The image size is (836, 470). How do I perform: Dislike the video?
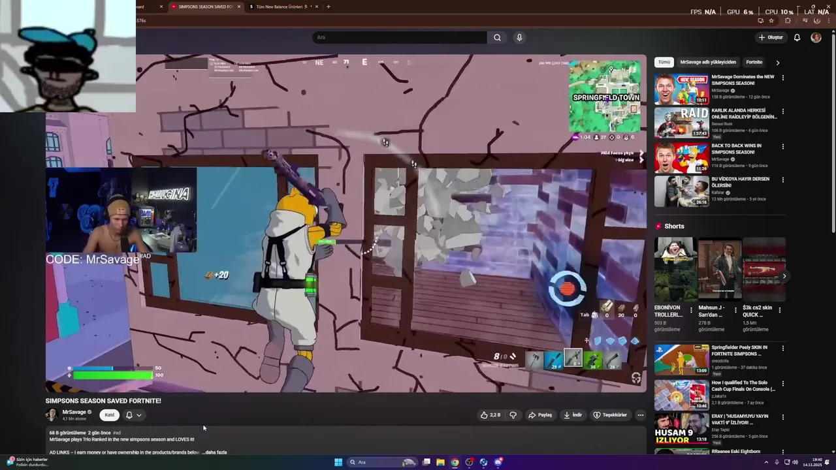(513, 415)
